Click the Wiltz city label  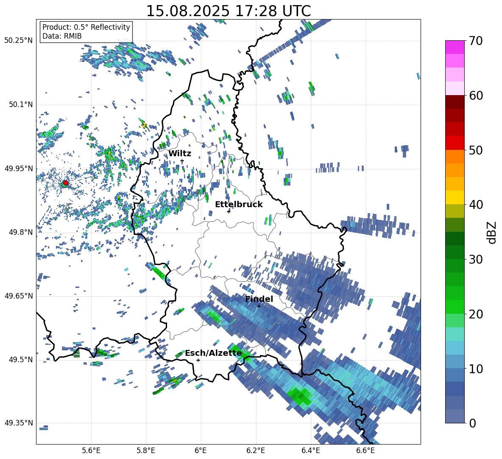(180, 154)
